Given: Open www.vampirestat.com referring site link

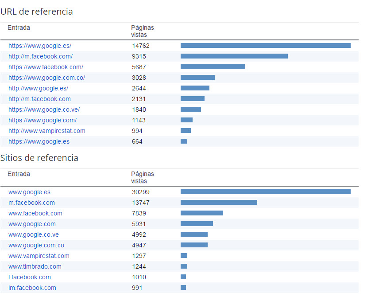Looking at the screenshot, I should pyautogui.click(x=39, y=256).
